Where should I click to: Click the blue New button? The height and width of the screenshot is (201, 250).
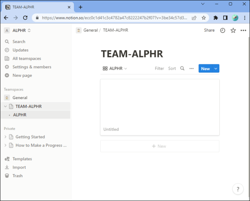205,68
